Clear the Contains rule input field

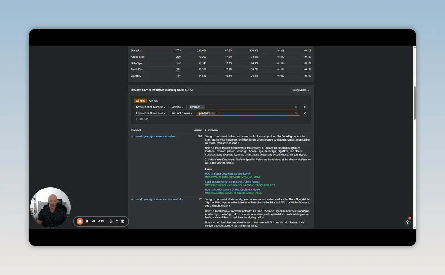point(296,107)
